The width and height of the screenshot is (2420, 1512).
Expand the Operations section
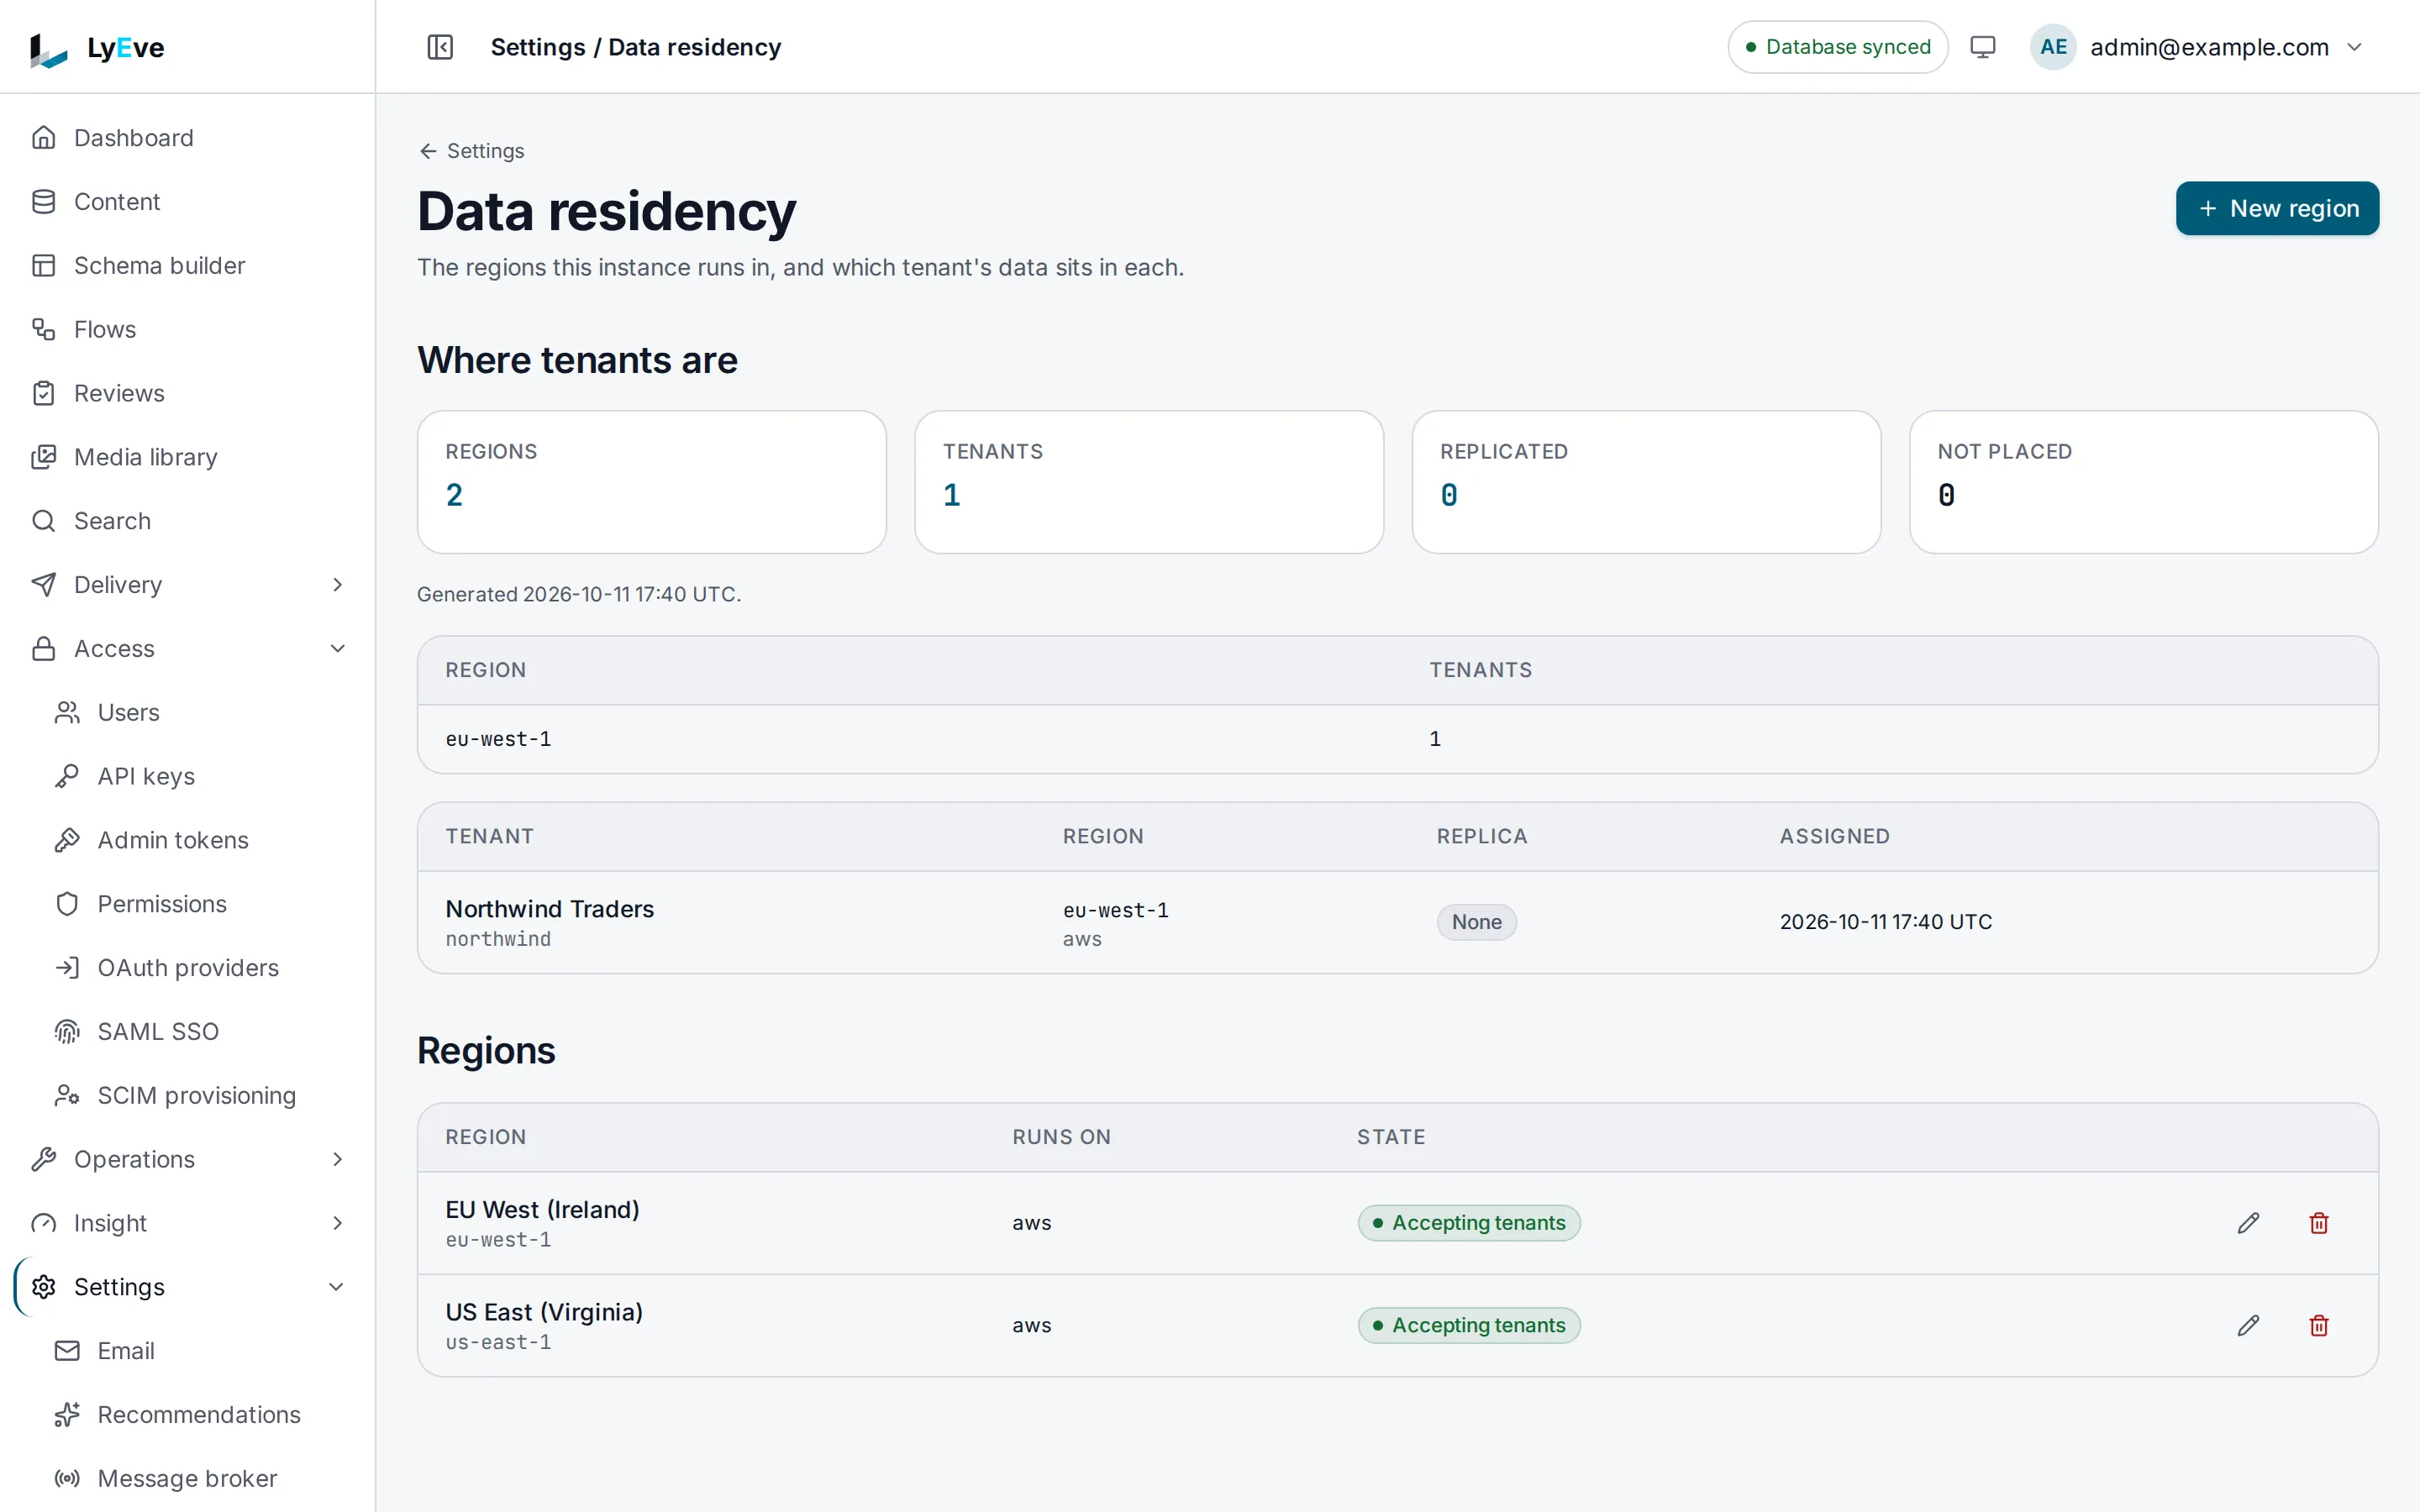click(187, 1159)
